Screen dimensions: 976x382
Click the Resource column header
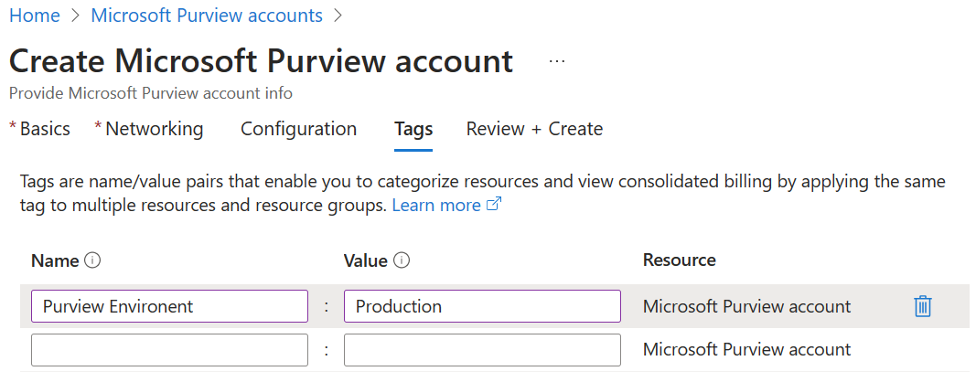click(x=680, y=260)
